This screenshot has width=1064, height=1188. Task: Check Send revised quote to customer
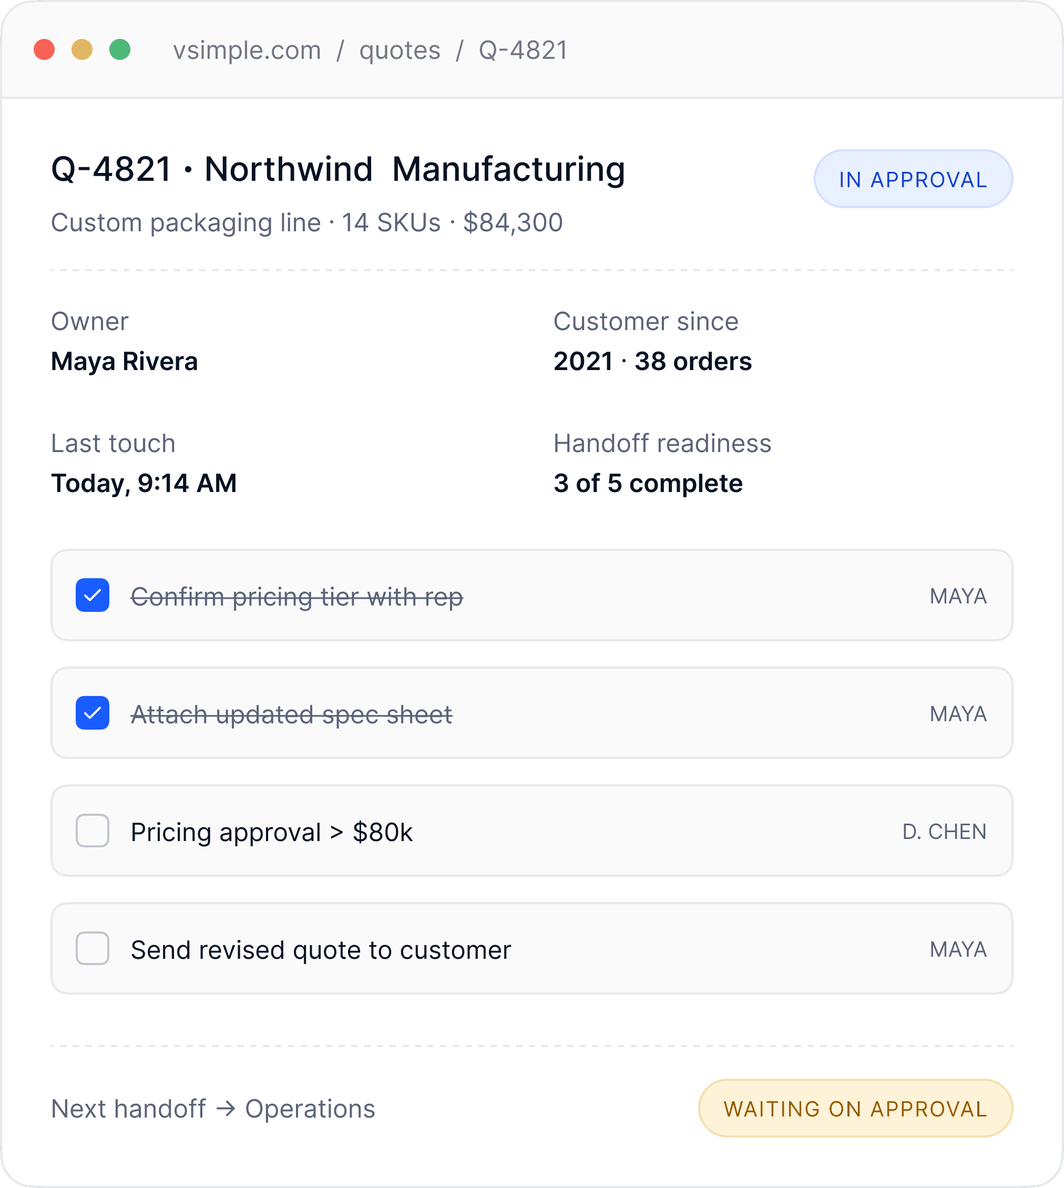coord(93,948)
